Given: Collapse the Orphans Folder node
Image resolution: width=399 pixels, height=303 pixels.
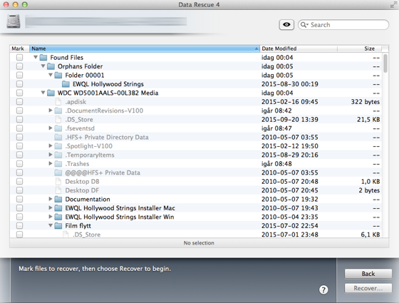Looking at the screenshot, I should click(x=43, y=66).
